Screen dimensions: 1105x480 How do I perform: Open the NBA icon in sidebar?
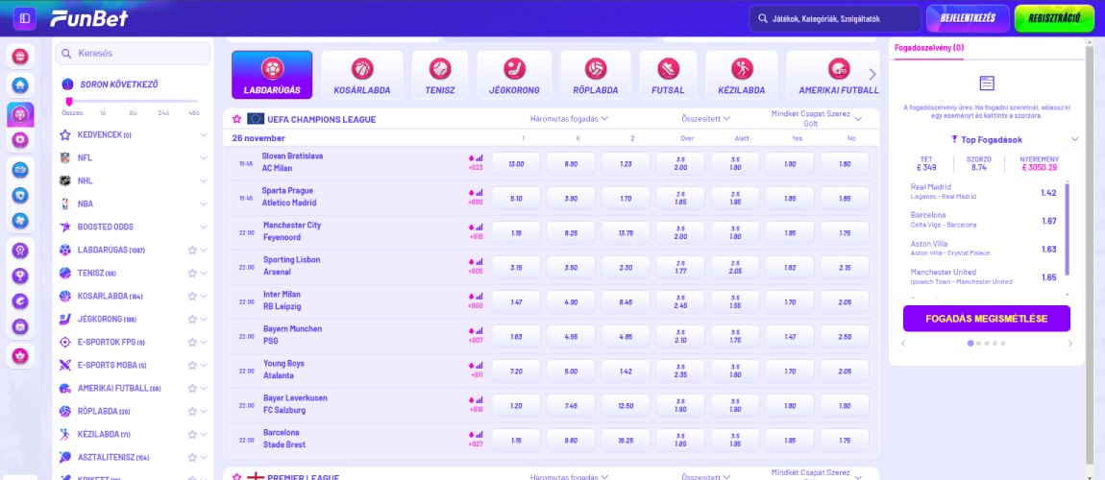65,204
